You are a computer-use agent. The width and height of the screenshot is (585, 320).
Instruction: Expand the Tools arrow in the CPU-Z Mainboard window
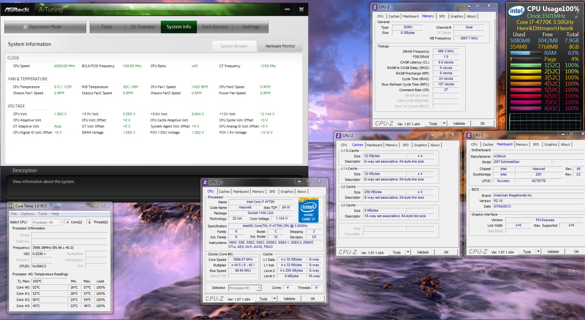(x=538, y=252)
